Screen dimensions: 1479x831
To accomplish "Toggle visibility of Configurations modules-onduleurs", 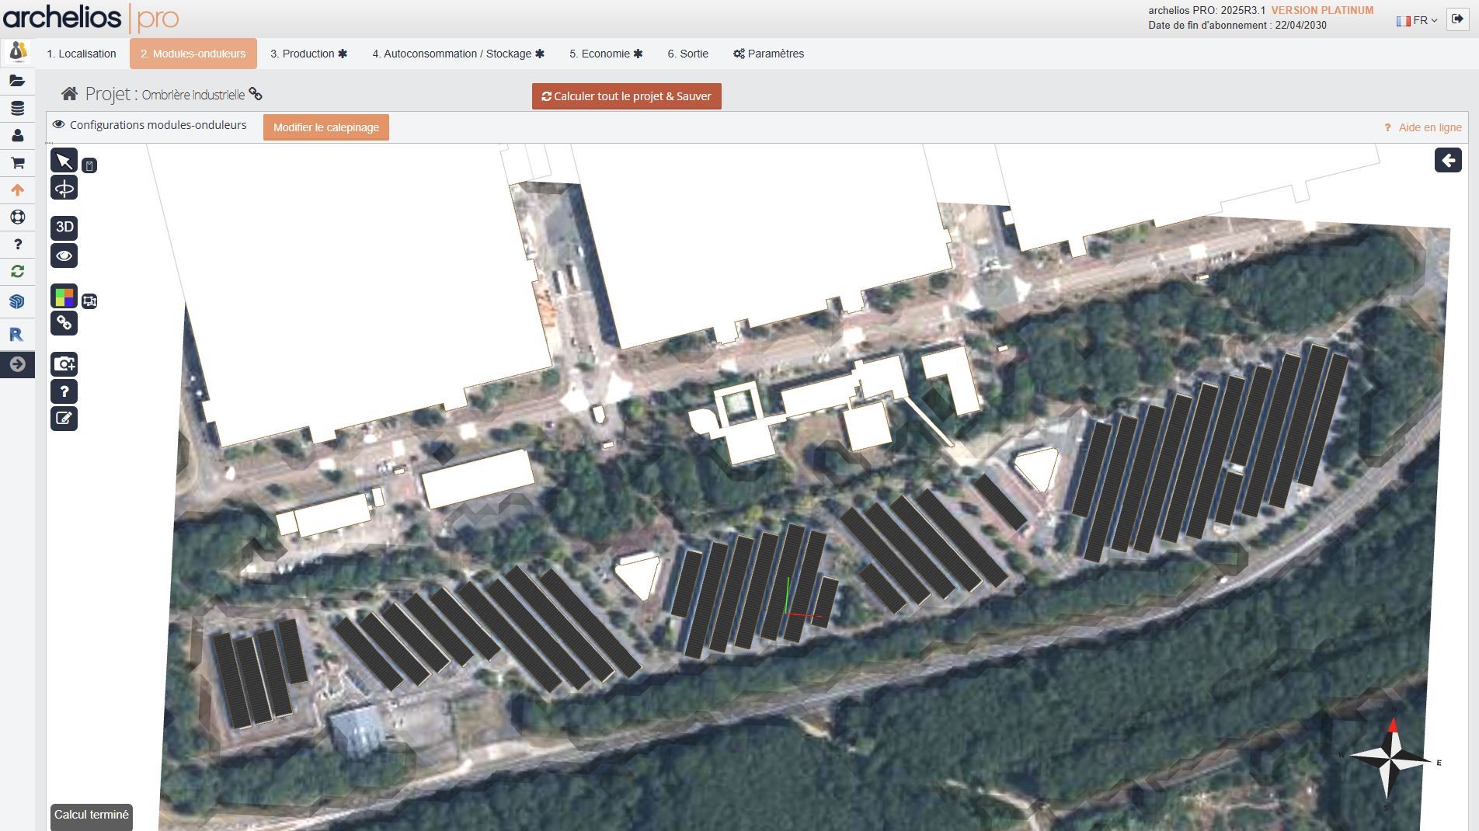I will (57, 124).
